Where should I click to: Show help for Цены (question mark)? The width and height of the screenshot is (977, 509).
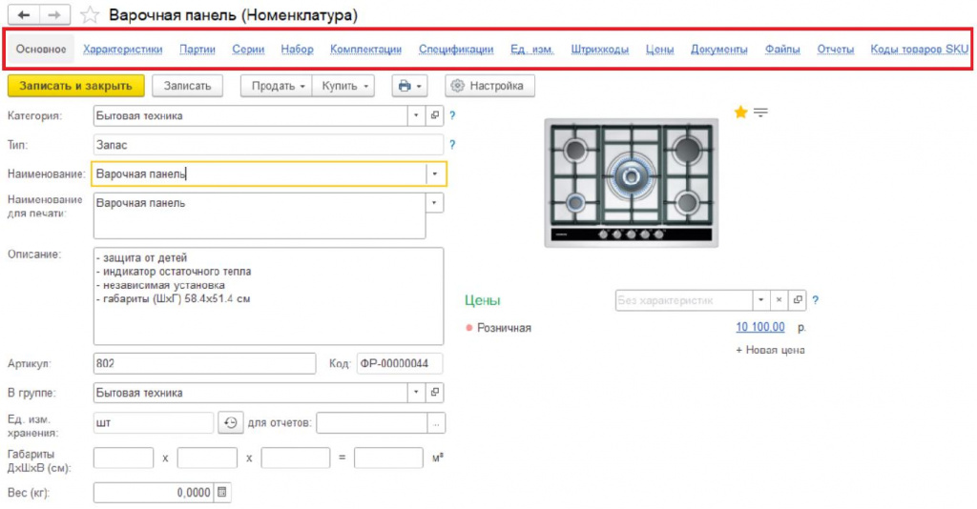[815, 300]
